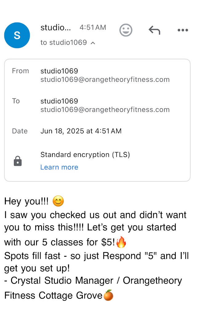
Task: Click the "Crystal Studio Manager" signature line
Action: [x=62, y=281]
